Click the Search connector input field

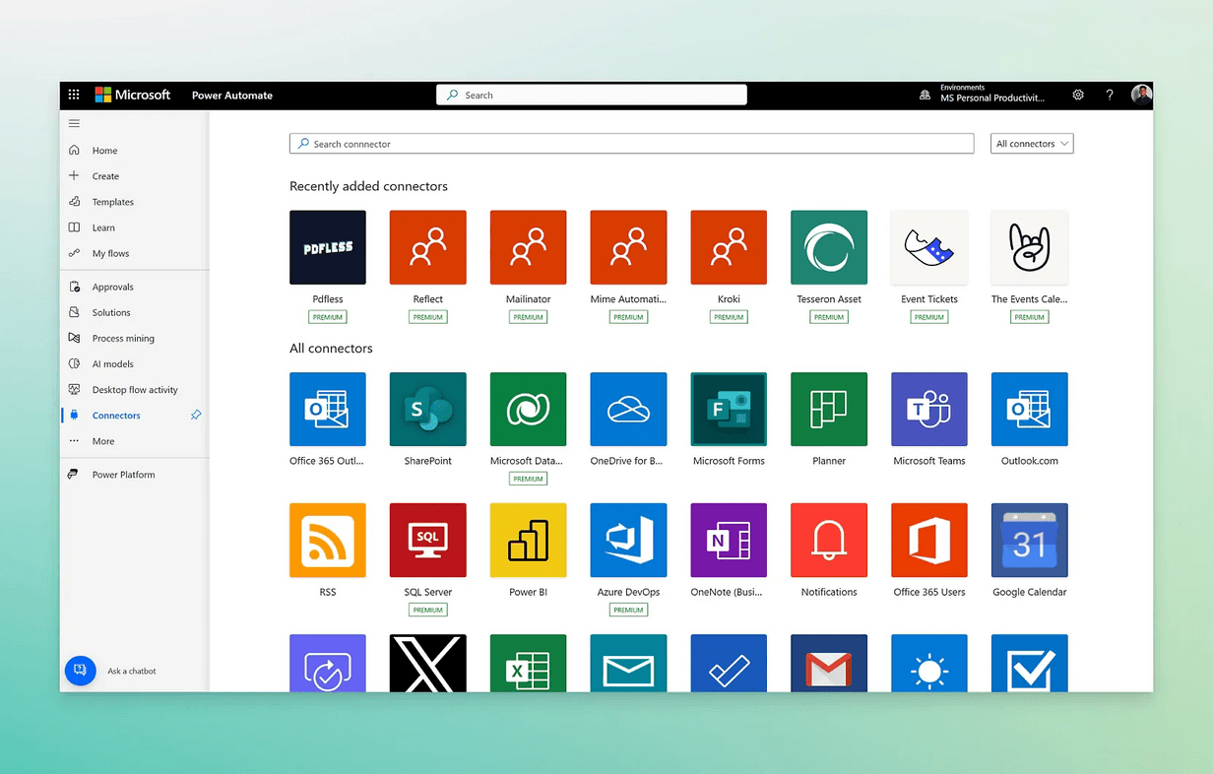coord(631,144)
